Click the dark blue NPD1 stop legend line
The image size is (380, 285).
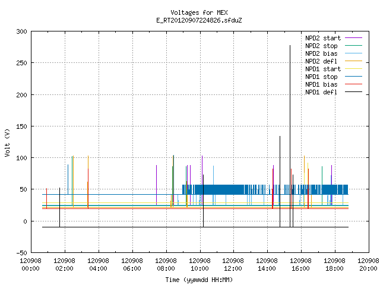tap(354, 77)
